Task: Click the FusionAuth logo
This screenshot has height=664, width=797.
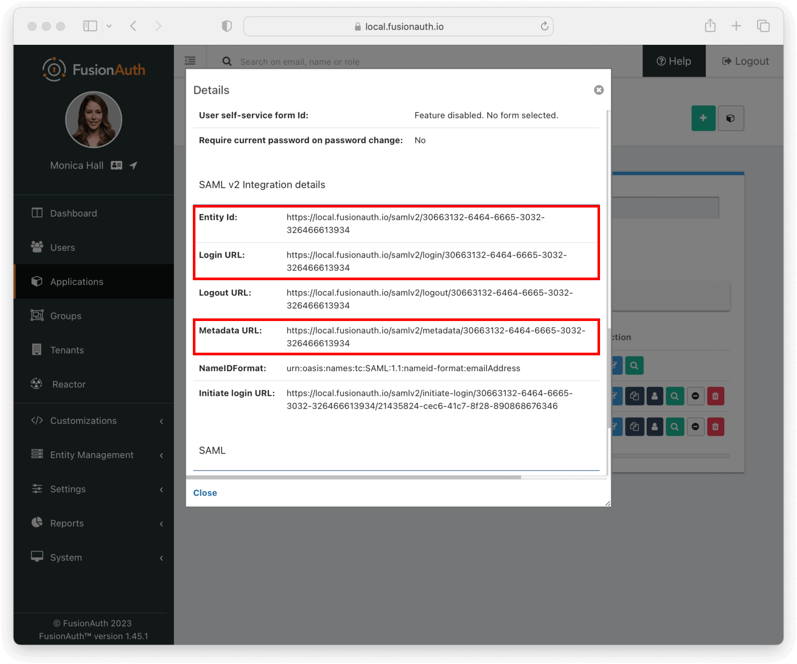Action: click(94, 69)
